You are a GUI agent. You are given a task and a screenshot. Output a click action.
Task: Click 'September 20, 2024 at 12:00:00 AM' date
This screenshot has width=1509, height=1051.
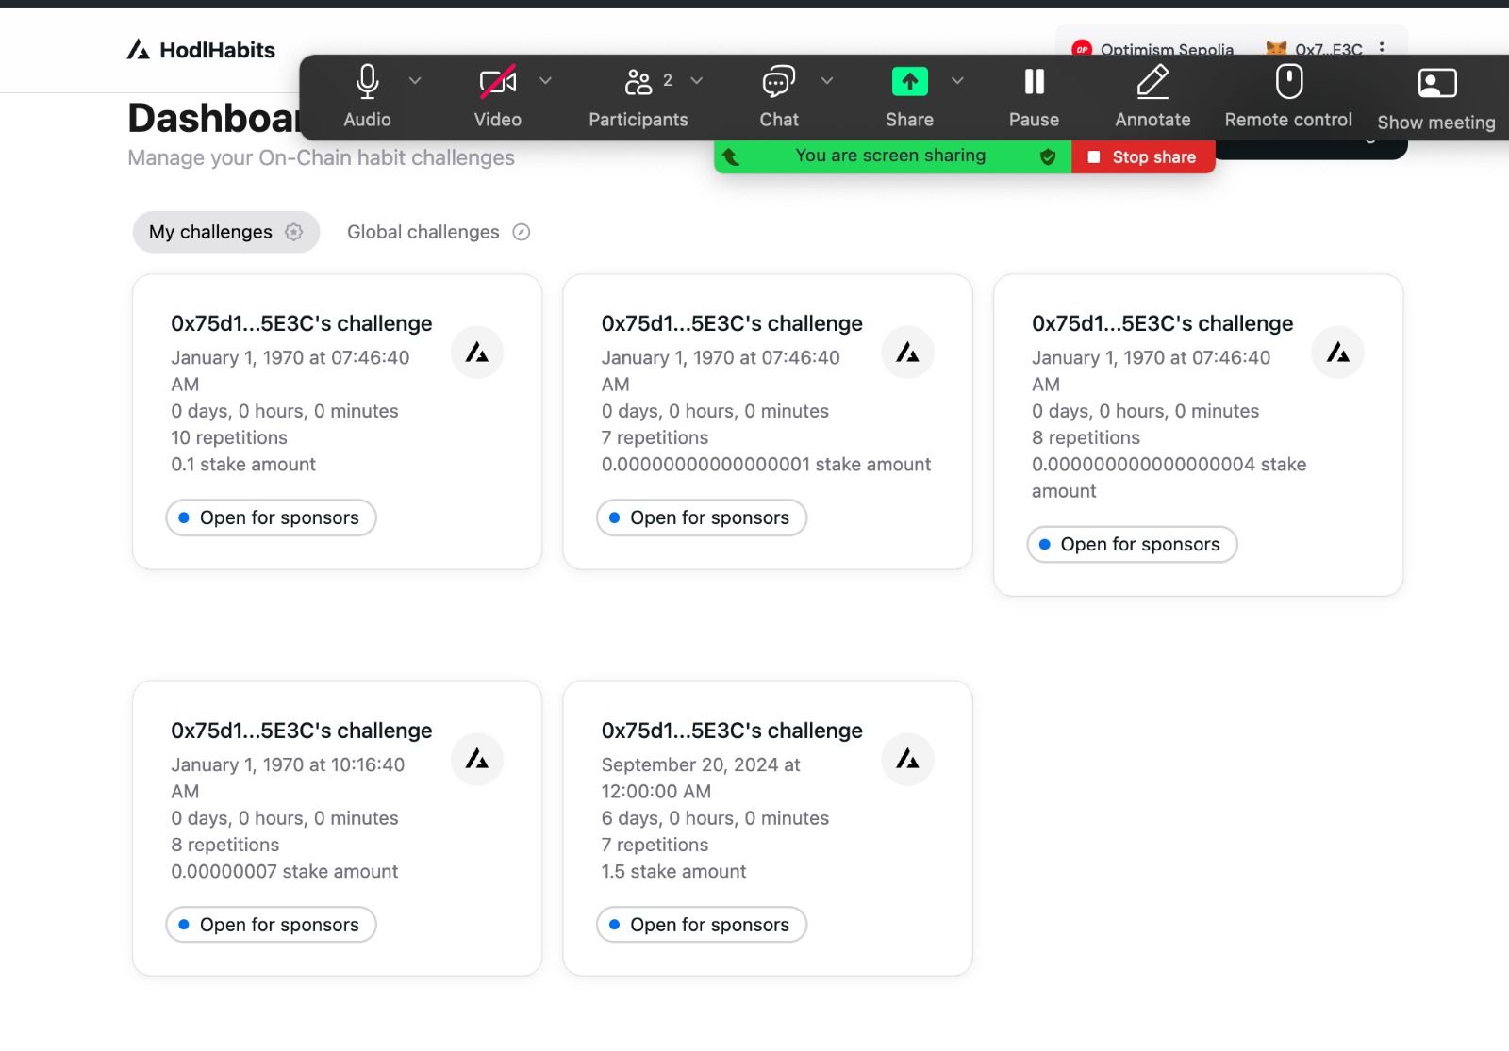(701, 778)
